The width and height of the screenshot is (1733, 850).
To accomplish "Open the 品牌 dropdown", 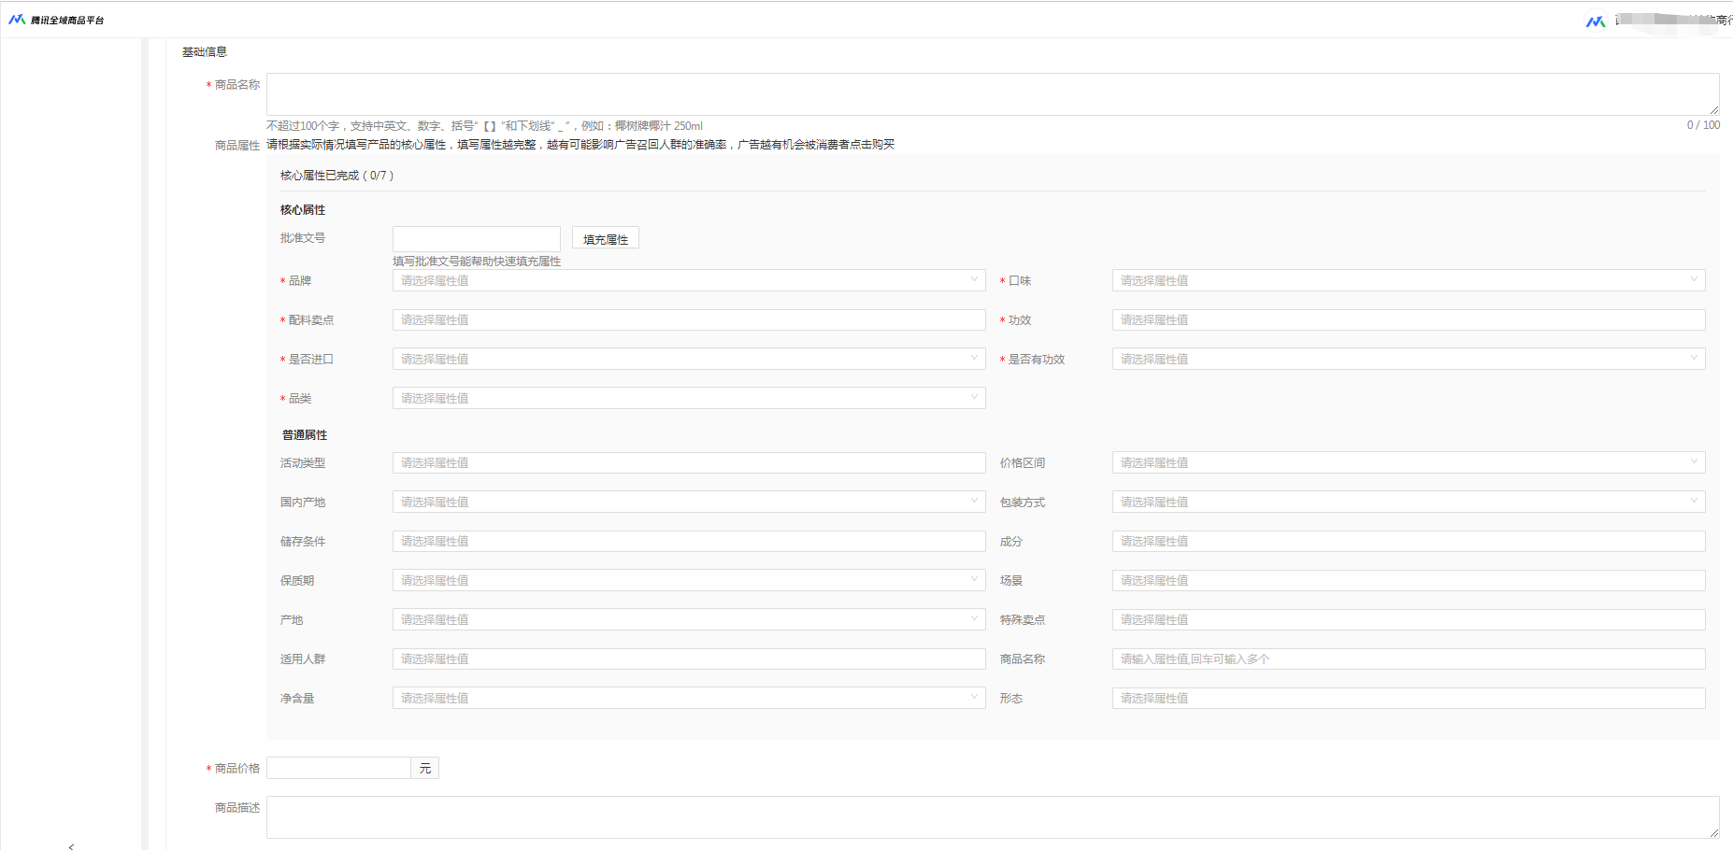I will click(688, 280).
